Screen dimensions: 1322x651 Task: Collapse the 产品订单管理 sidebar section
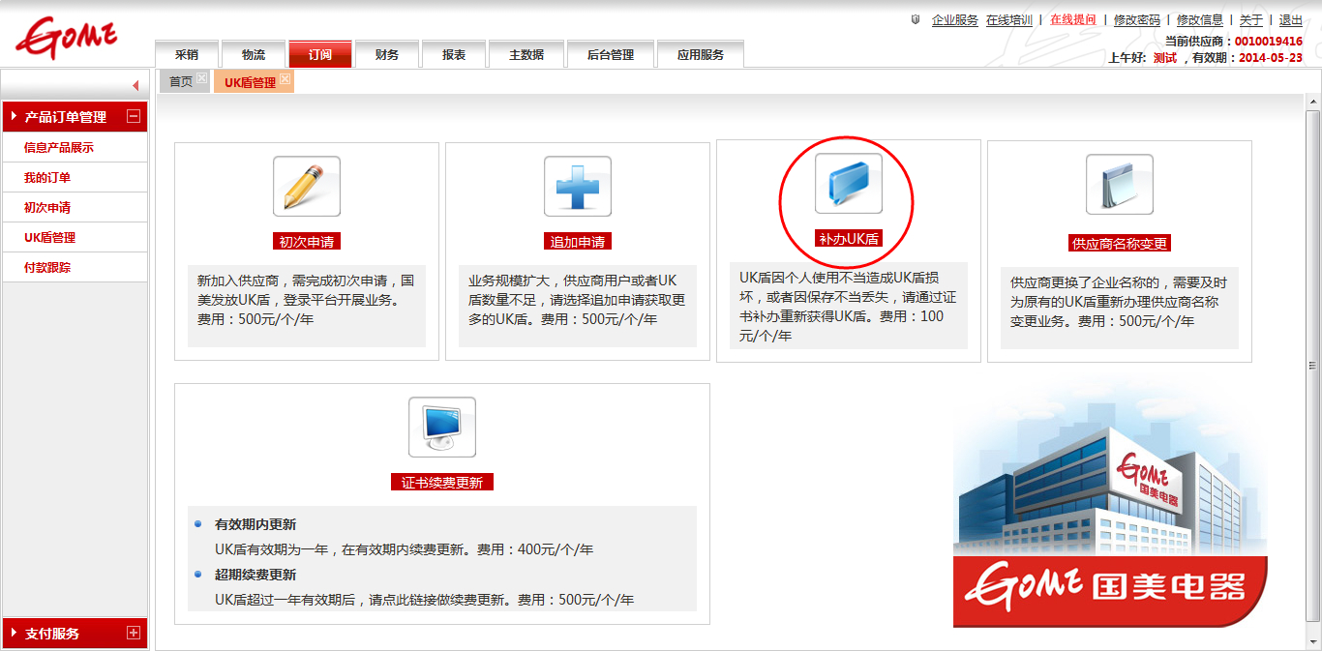point(134,117)
